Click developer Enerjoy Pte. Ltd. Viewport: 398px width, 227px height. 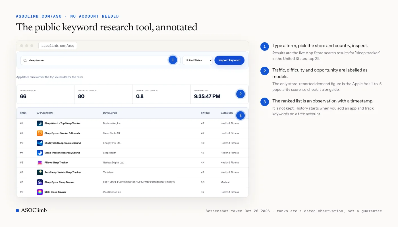click(x=112, y=143)
